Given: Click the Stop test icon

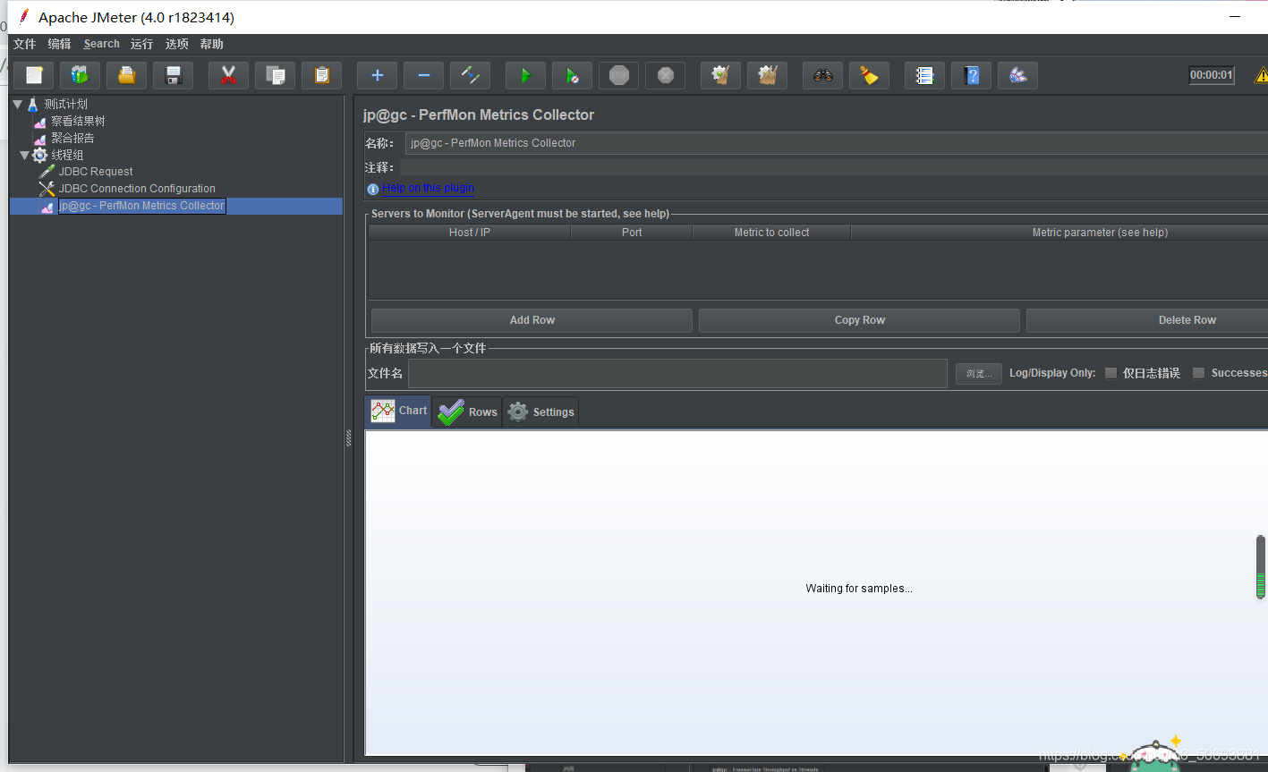Looking at the screenshot, I should 619,75.
